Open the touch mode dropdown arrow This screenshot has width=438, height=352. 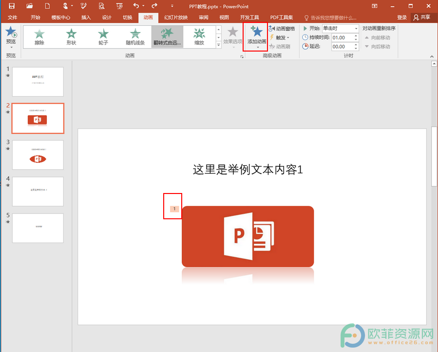coord(72,5)
